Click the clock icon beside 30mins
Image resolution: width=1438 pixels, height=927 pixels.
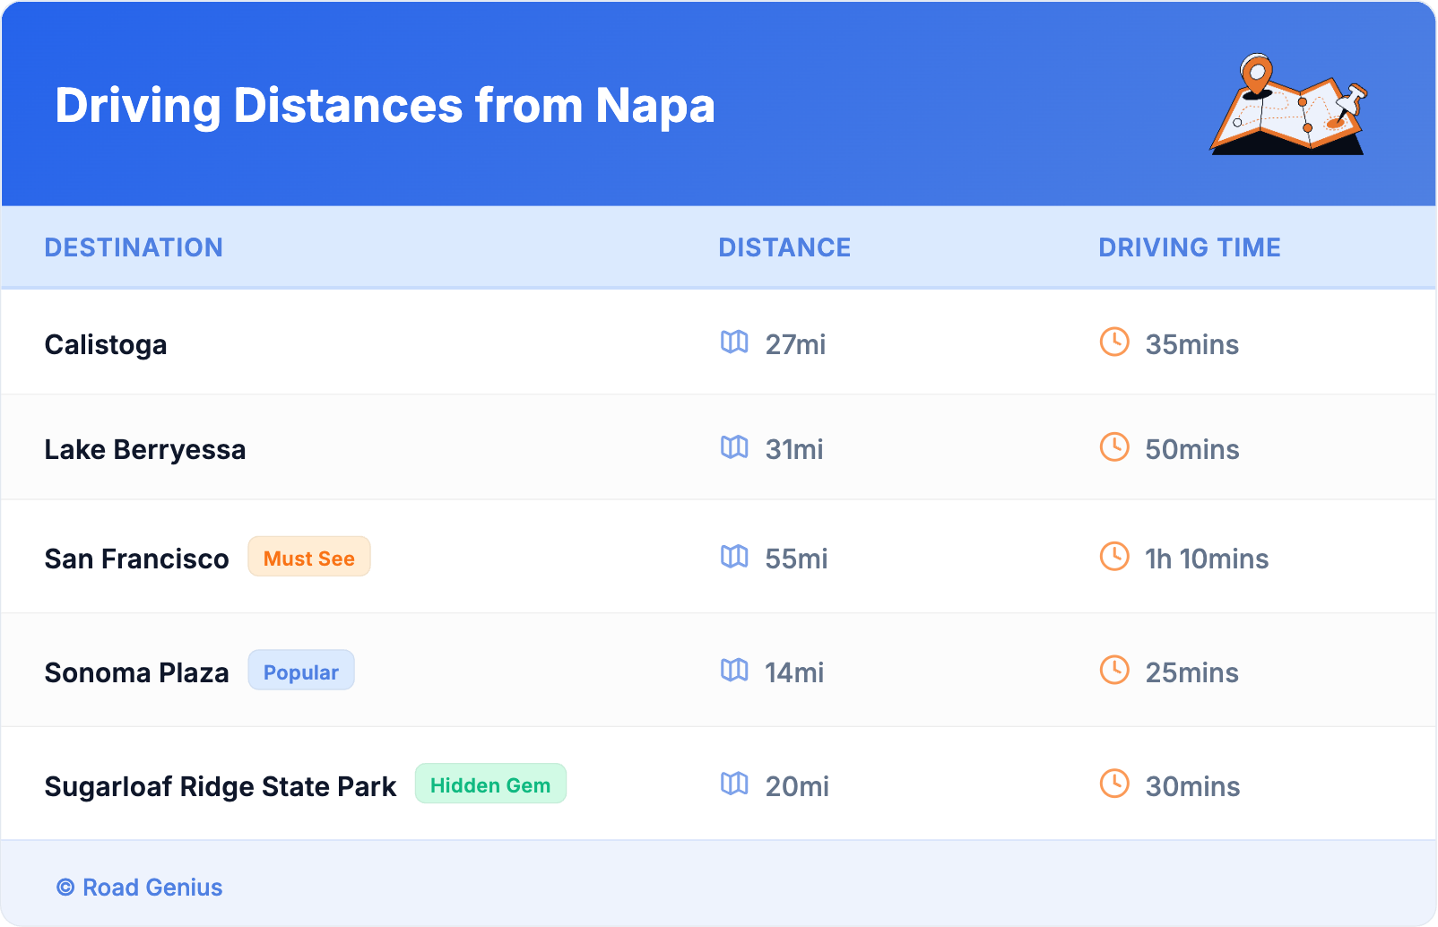click(x=1114, y=784)
